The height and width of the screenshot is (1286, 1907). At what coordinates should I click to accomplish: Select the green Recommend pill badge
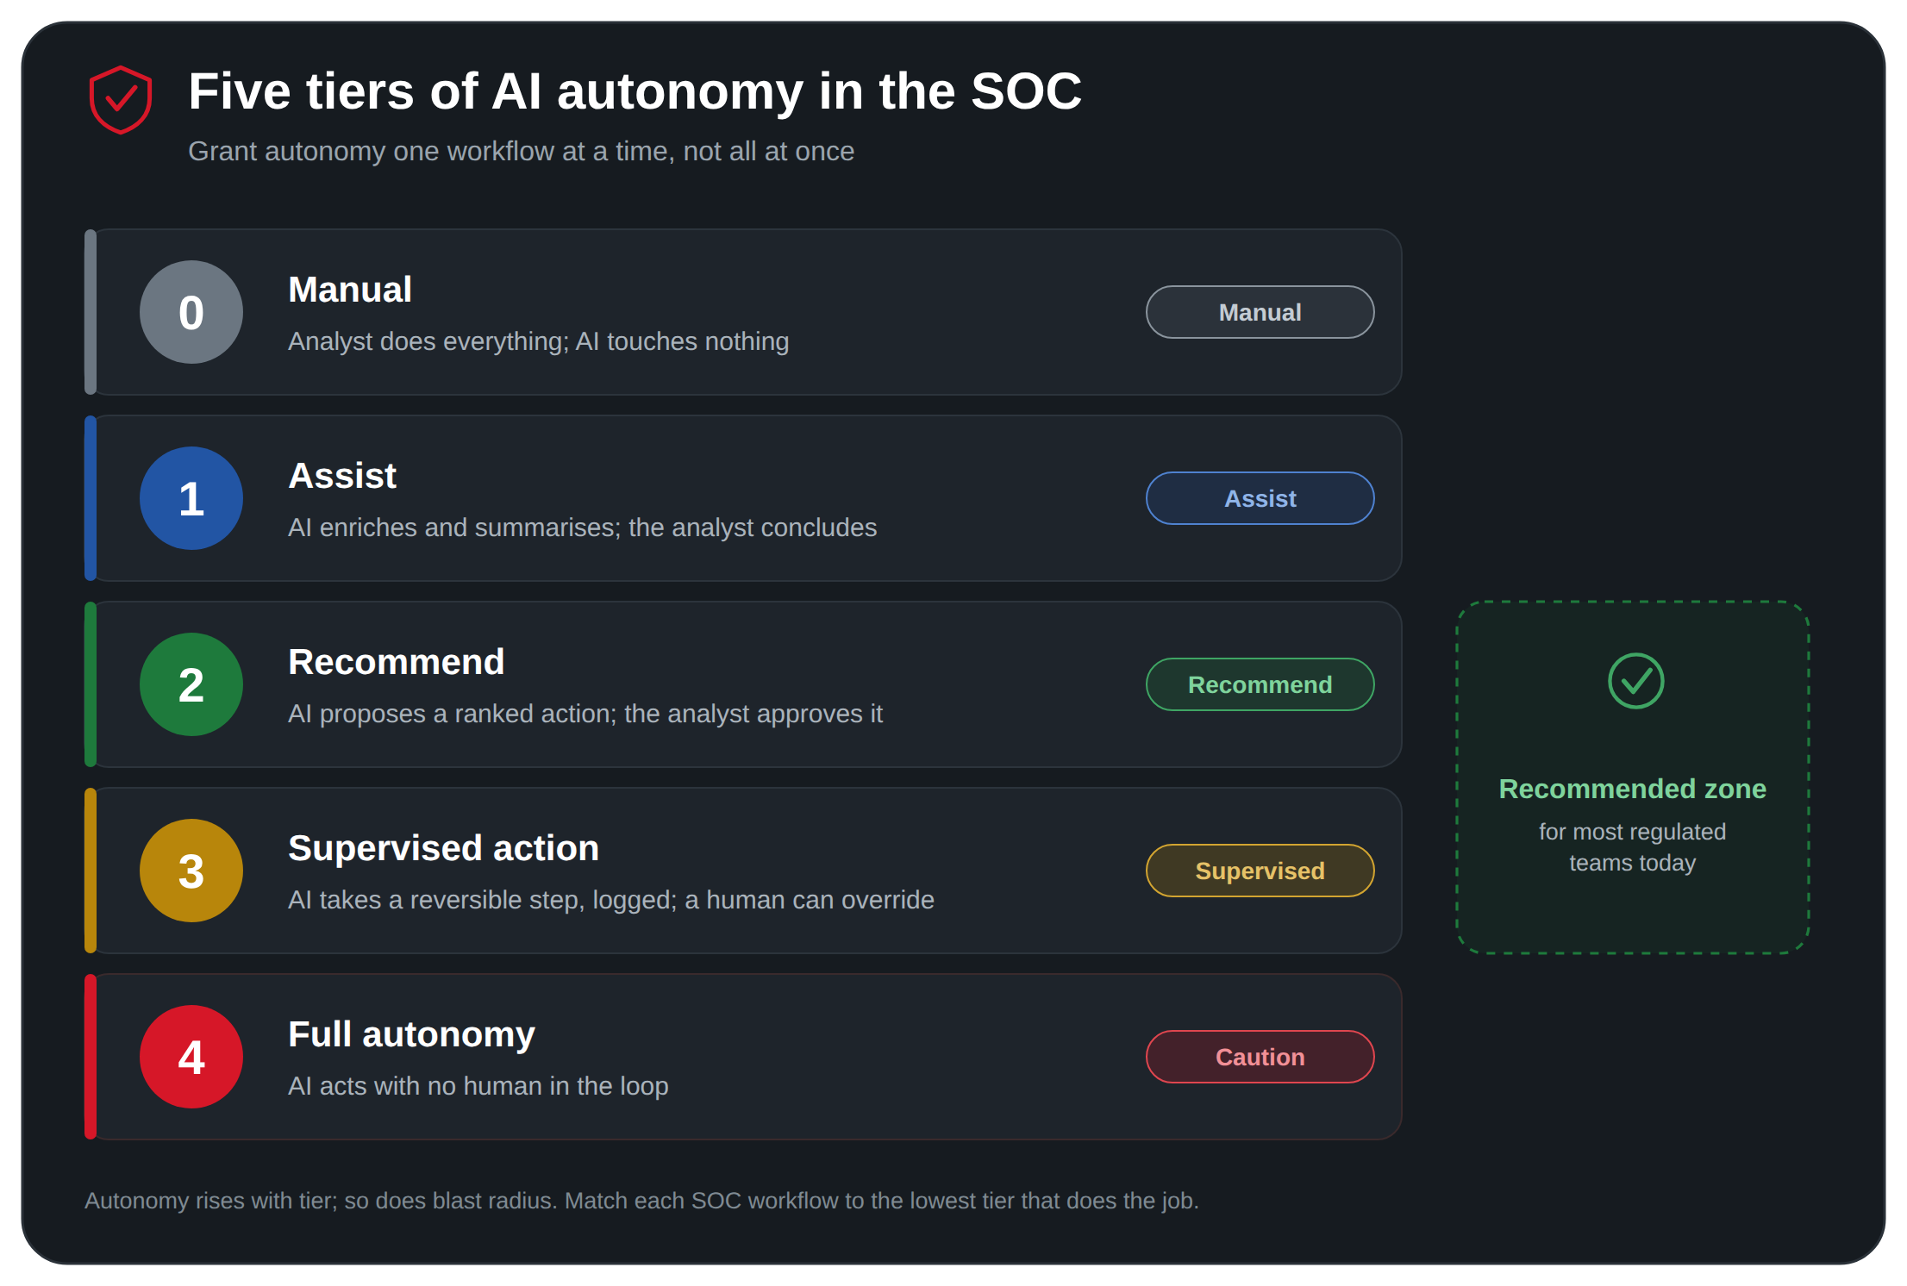coord(1260,684)
